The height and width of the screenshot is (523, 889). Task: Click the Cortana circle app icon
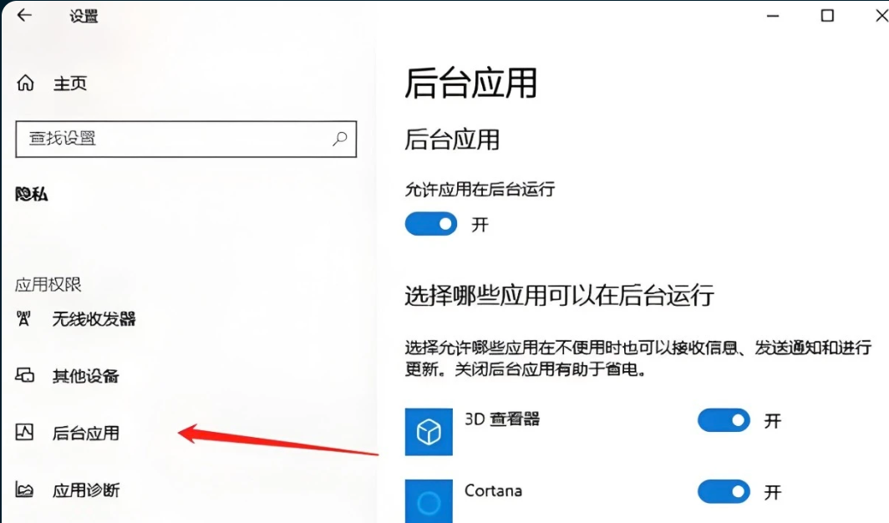(x=429, y=501)
